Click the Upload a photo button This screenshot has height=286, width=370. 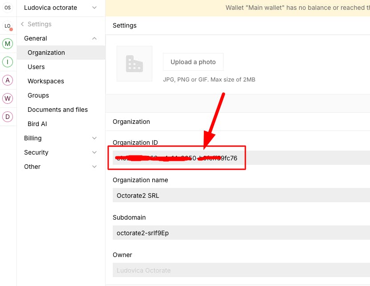(x=193, y=62)
